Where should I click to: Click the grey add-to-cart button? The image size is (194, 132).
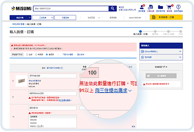161,76
